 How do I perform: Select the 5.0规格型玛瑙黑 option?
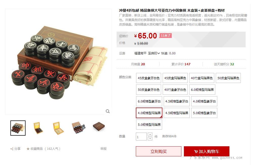coord(149,125)
